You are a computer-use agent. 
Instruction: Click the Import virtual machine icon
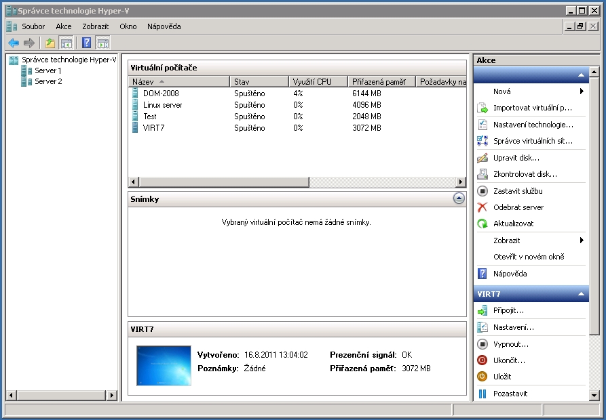[x=482, y=108]
